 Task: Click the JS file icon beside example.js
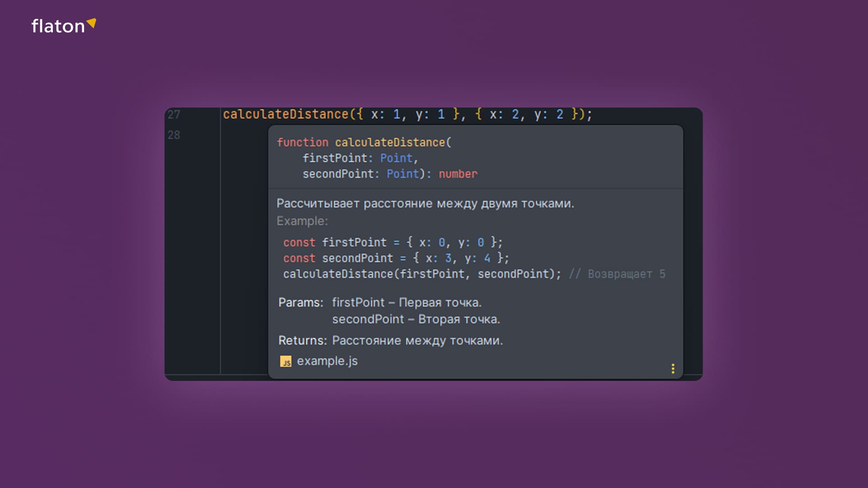(x=286, y=361)
